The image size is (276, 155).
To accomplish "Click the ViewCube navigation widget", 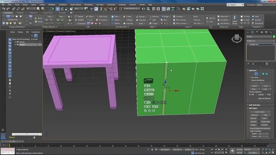I will 237,38.
